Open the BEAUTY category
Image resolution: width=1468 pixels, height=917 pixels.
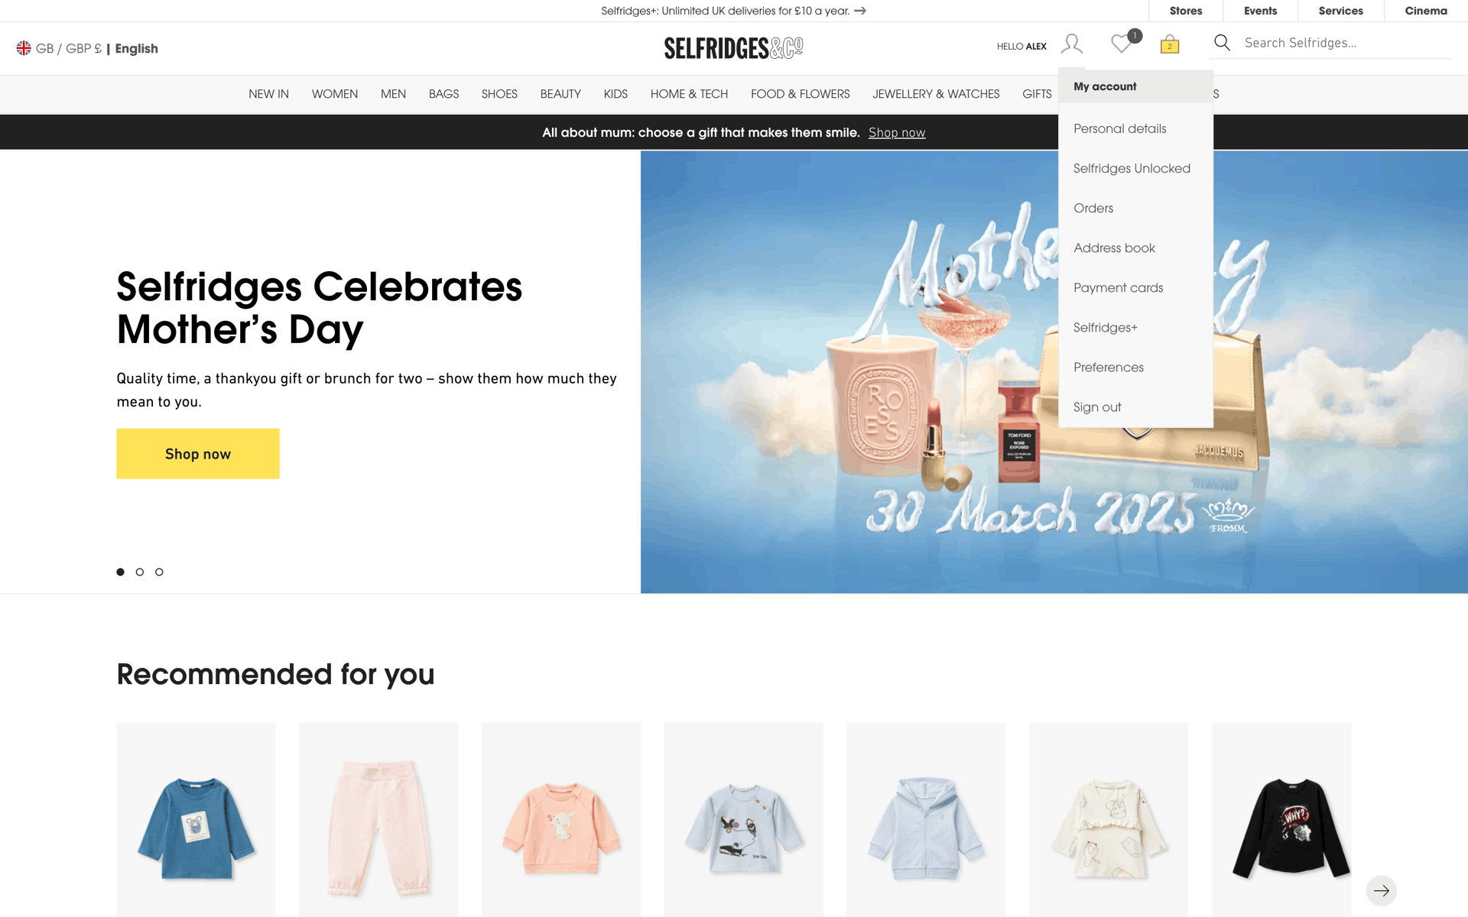point(560,94)
